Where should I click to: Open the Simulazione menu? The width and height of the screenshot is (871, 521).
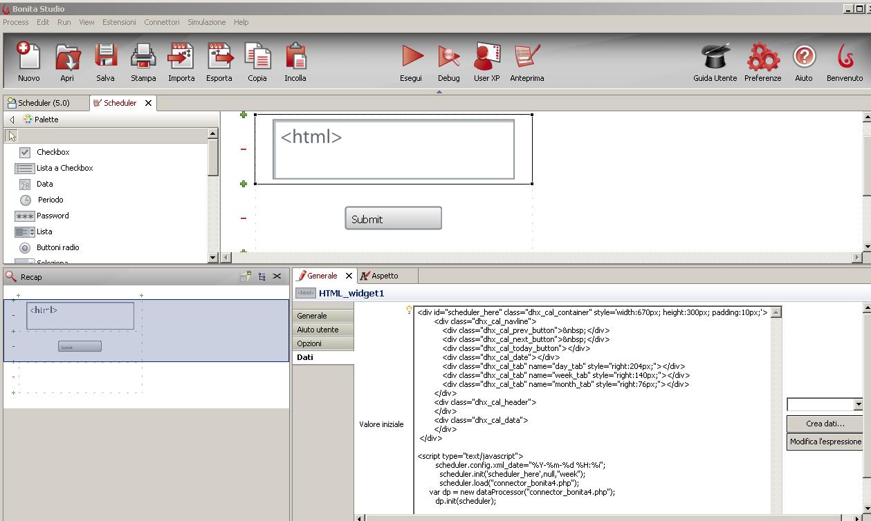click(207, 22)
